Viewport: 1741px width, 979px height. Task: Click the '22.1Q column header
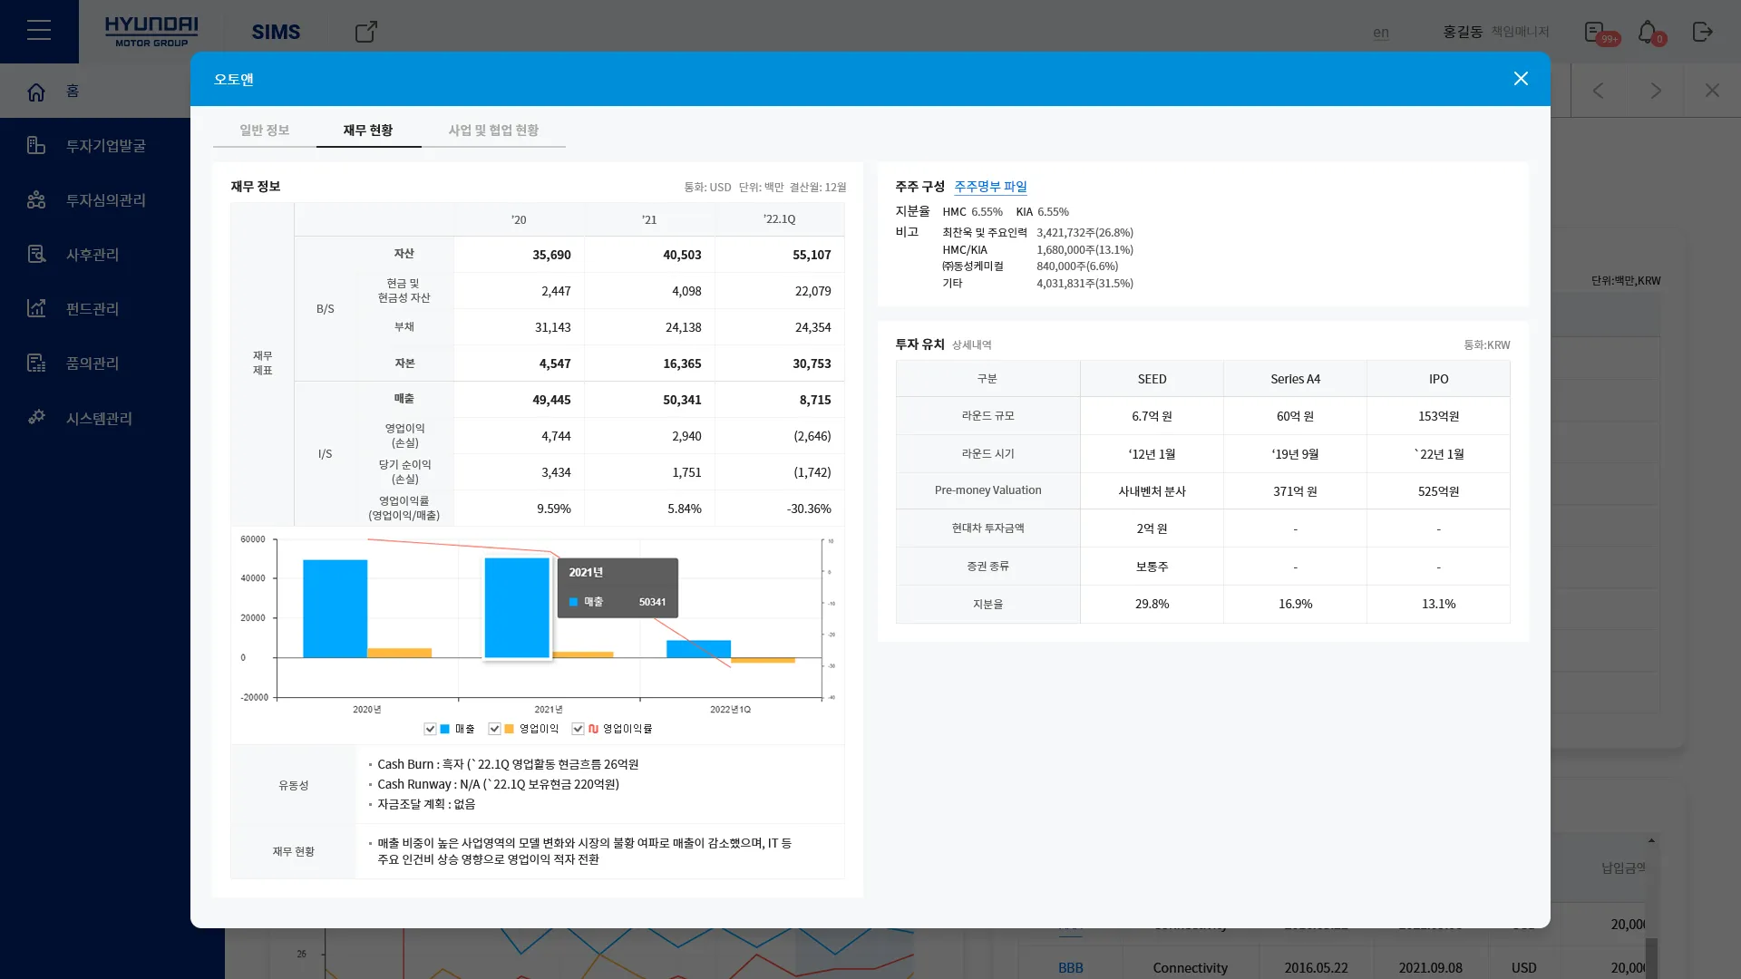point(779,219)
